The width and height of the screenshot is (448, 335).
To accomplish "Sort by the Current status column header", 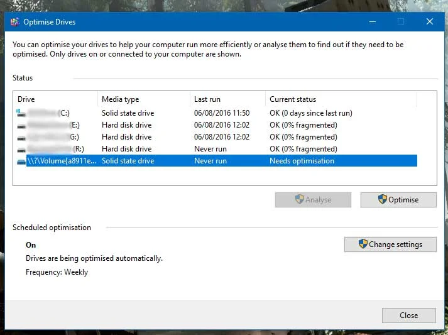I will click(341, 99).
